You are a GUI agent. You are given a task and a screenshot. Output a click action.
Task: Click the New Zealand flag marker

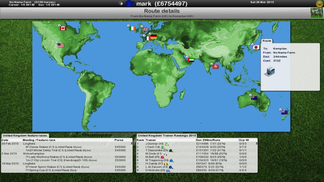coord(284,112)
